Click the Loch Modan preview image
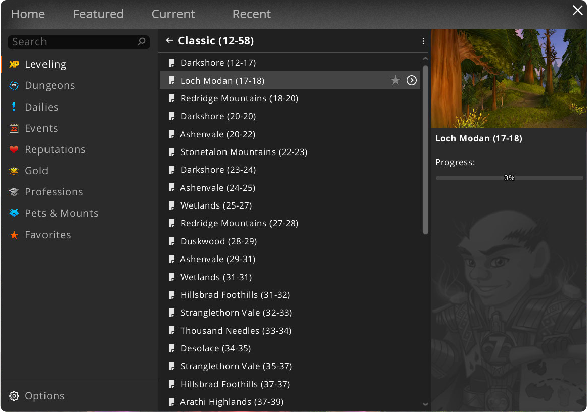 [509, 78]
